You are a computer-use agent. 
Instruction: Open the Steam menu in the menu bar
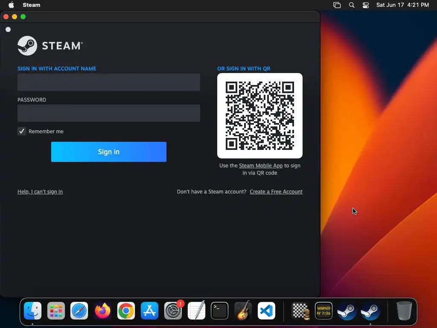[32, 5]
